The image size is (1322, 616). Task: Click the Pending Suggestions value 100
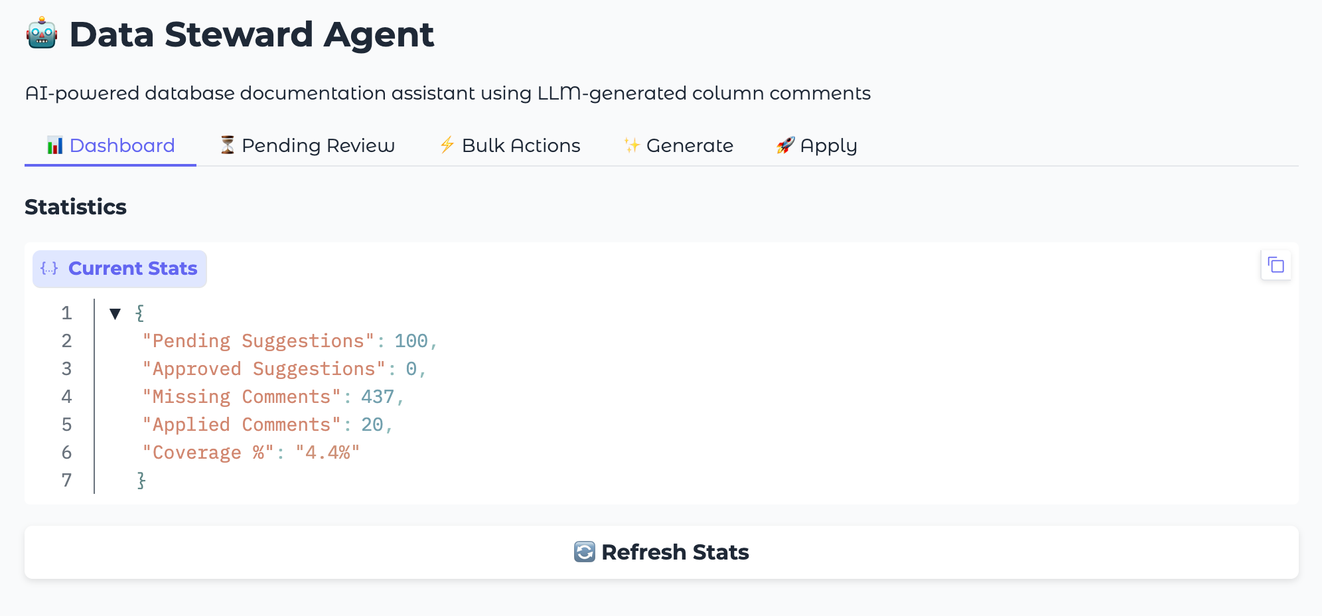pyautogui.click(x=411, y=341)
